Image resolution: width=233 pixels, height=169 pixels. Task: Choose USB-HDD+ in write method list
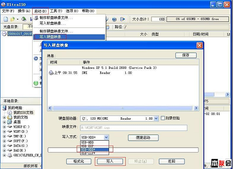[x=95, y=149]
